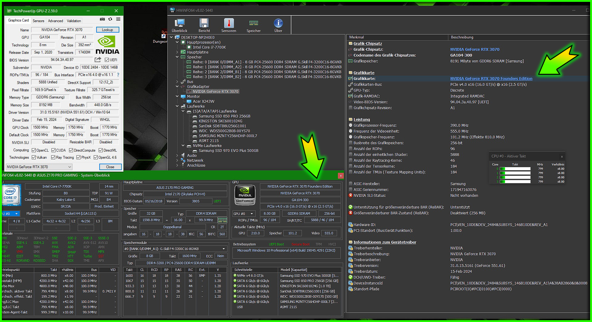This screenshot has height=322, width=592.
Task: Open the CPU #0 dropdown in System-Überblick
Action: point(10,213)
